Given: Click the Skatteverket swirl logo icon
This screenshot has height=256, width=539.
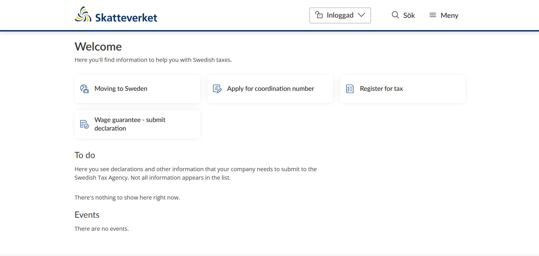Looking at the screenshot, I should [x=83, y=14].
